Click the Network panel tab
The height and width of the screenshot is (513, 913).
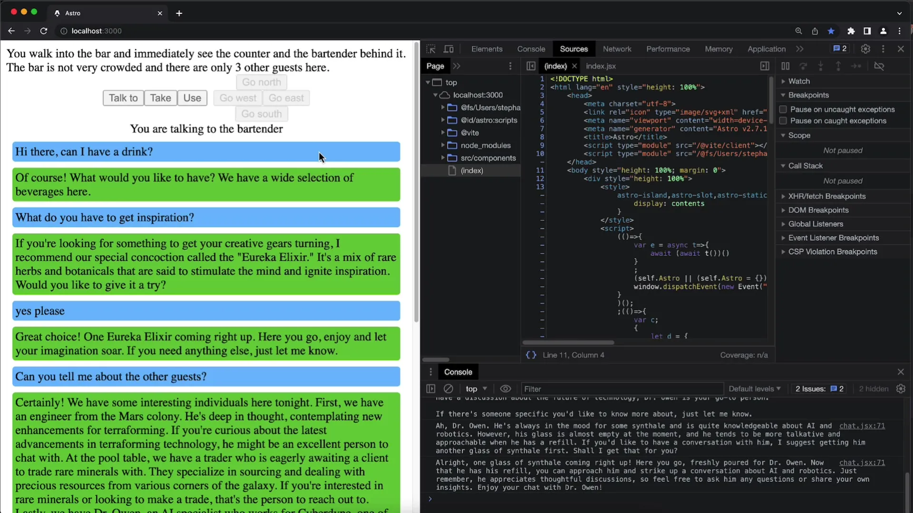[x=616, y=49]
